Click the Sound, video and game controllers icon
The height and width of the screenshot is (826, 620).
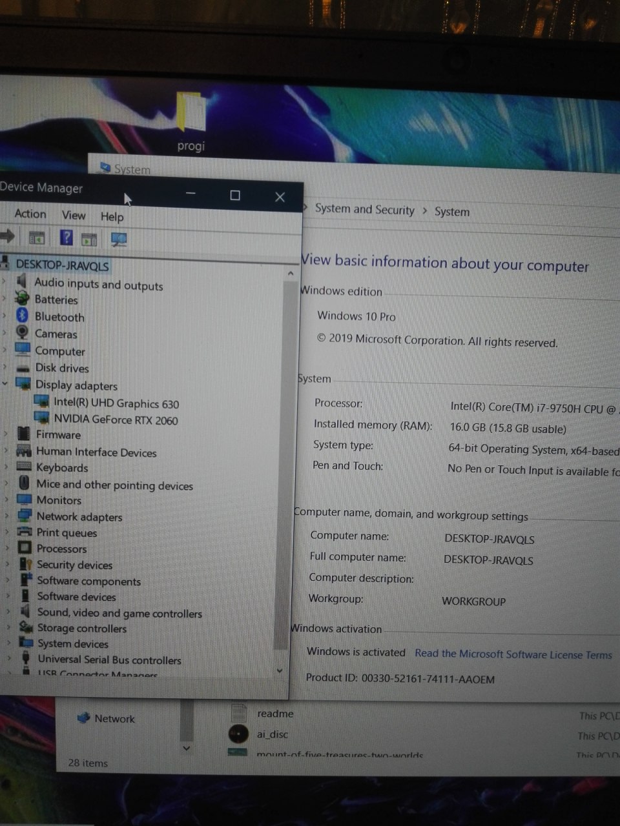coord(25,611)
